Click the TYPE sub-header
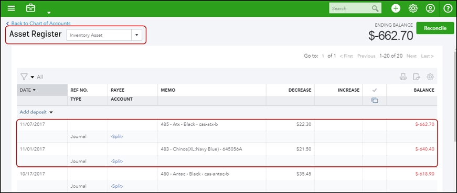 76,99
